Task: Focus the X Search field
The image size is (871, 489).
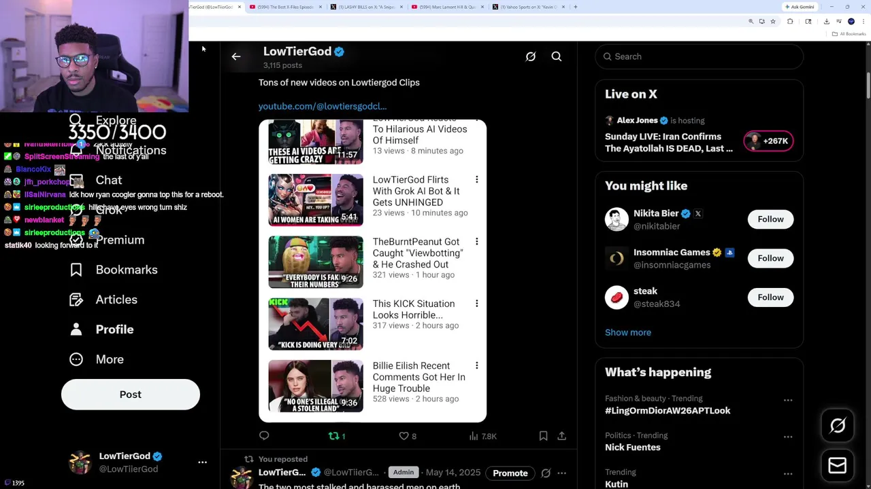Action: click(x=700, y=56)
